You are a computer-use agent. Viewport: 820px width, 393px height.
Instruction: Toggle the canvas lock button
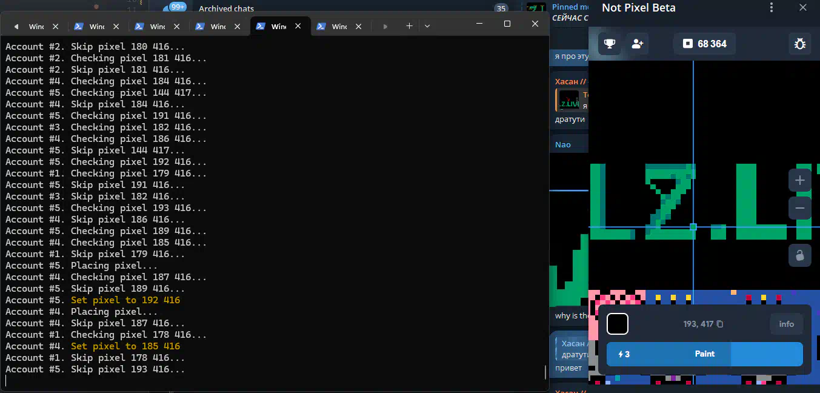click(799, 255)
